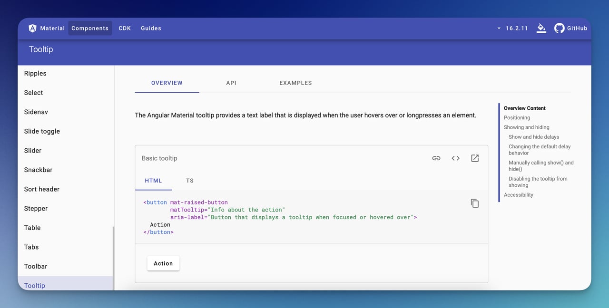The height and width of the screenshot is (308, 609).
Task: Navigate to Select in sidebar
Action: pos(66,93)
